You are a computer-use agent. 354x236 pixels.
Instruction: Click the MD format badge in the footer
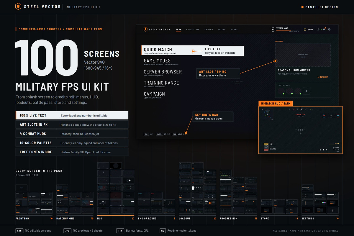162,231
